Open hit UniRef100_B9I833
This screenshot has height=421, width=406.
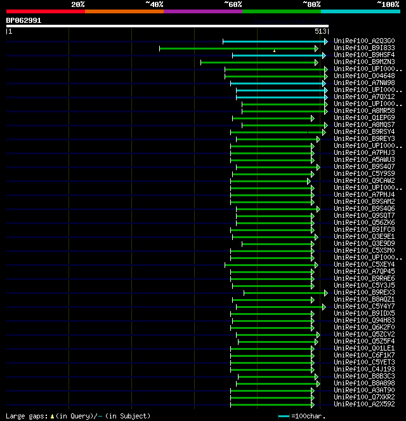click(364, 48)
